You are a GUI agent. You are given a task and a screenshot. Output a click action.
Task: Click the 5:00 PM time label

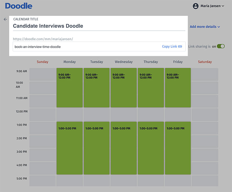21,179
